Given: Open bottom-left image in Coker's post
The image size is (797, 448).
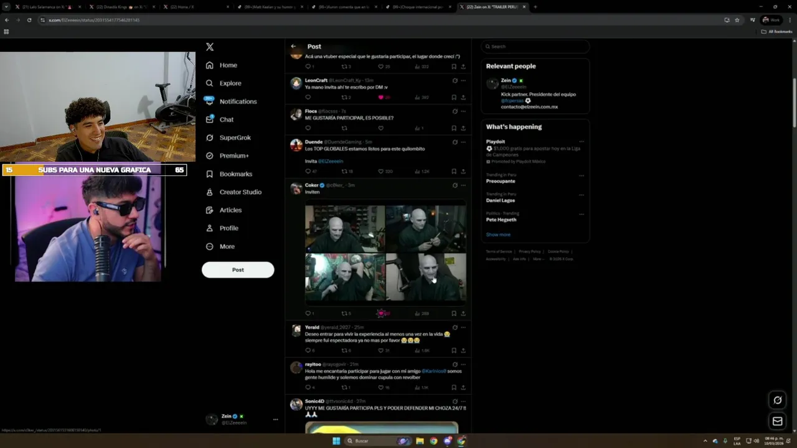Looking at the screenshot, I should pos(344,277).
